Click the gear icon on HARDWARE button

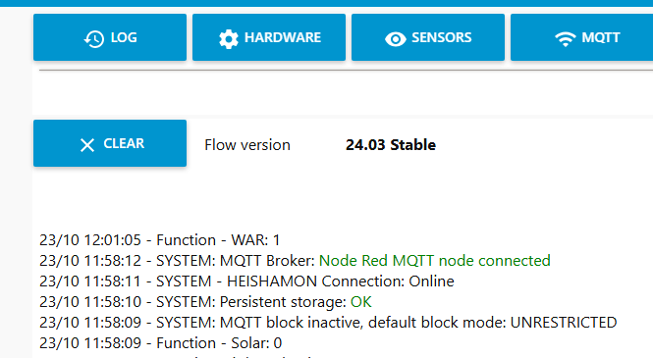coord(228,39)
